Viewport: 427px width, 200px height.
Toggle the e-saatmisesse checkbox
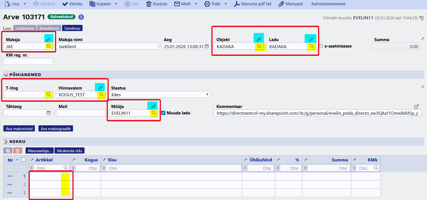point(321,46)
